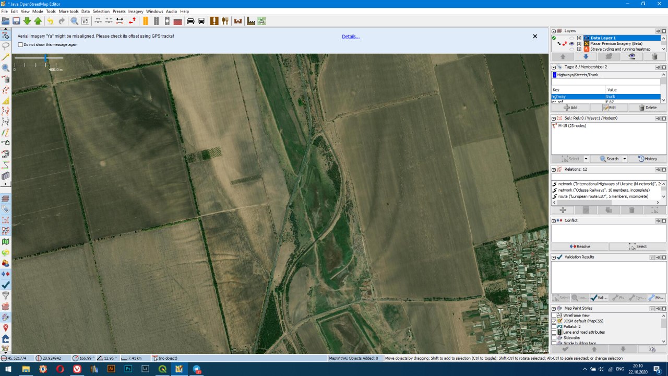Click eye button below layers list
This screenshot has width=668, height=376.
(x=631, y=56)
